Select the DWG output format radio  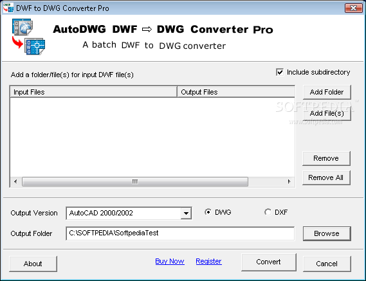pos(208,212)
